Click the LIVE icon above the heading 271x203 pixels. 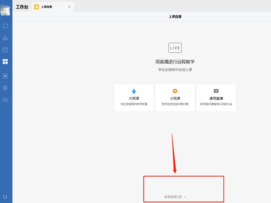tap(175, 48)
